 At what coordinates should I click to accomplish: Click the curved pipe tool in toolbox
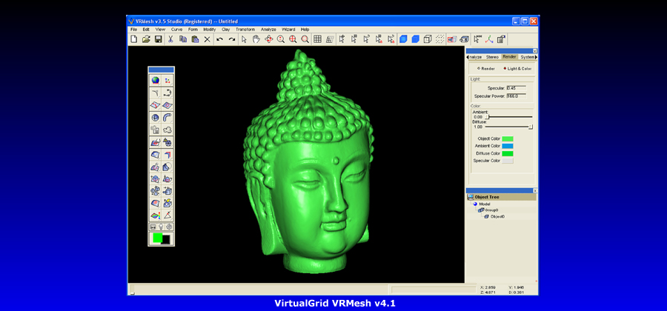coord(167,117)
